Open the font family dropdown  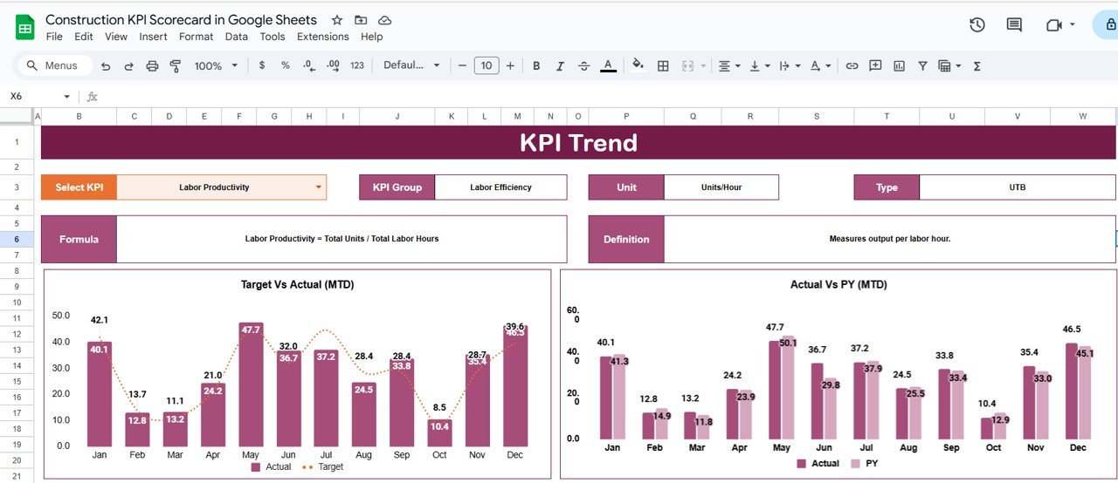point(412,66)
